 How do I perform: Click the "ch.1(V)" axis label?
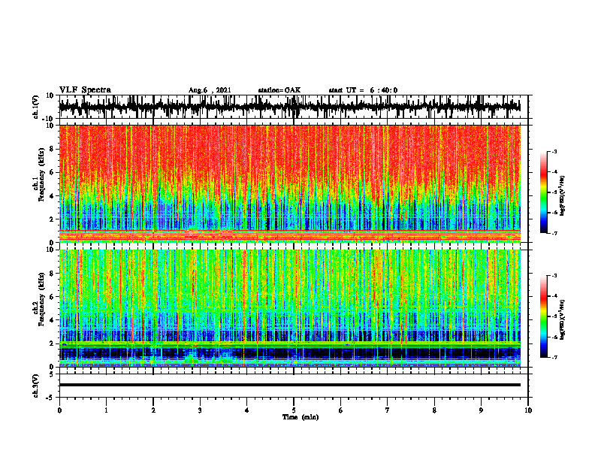(x=37, y=107)
